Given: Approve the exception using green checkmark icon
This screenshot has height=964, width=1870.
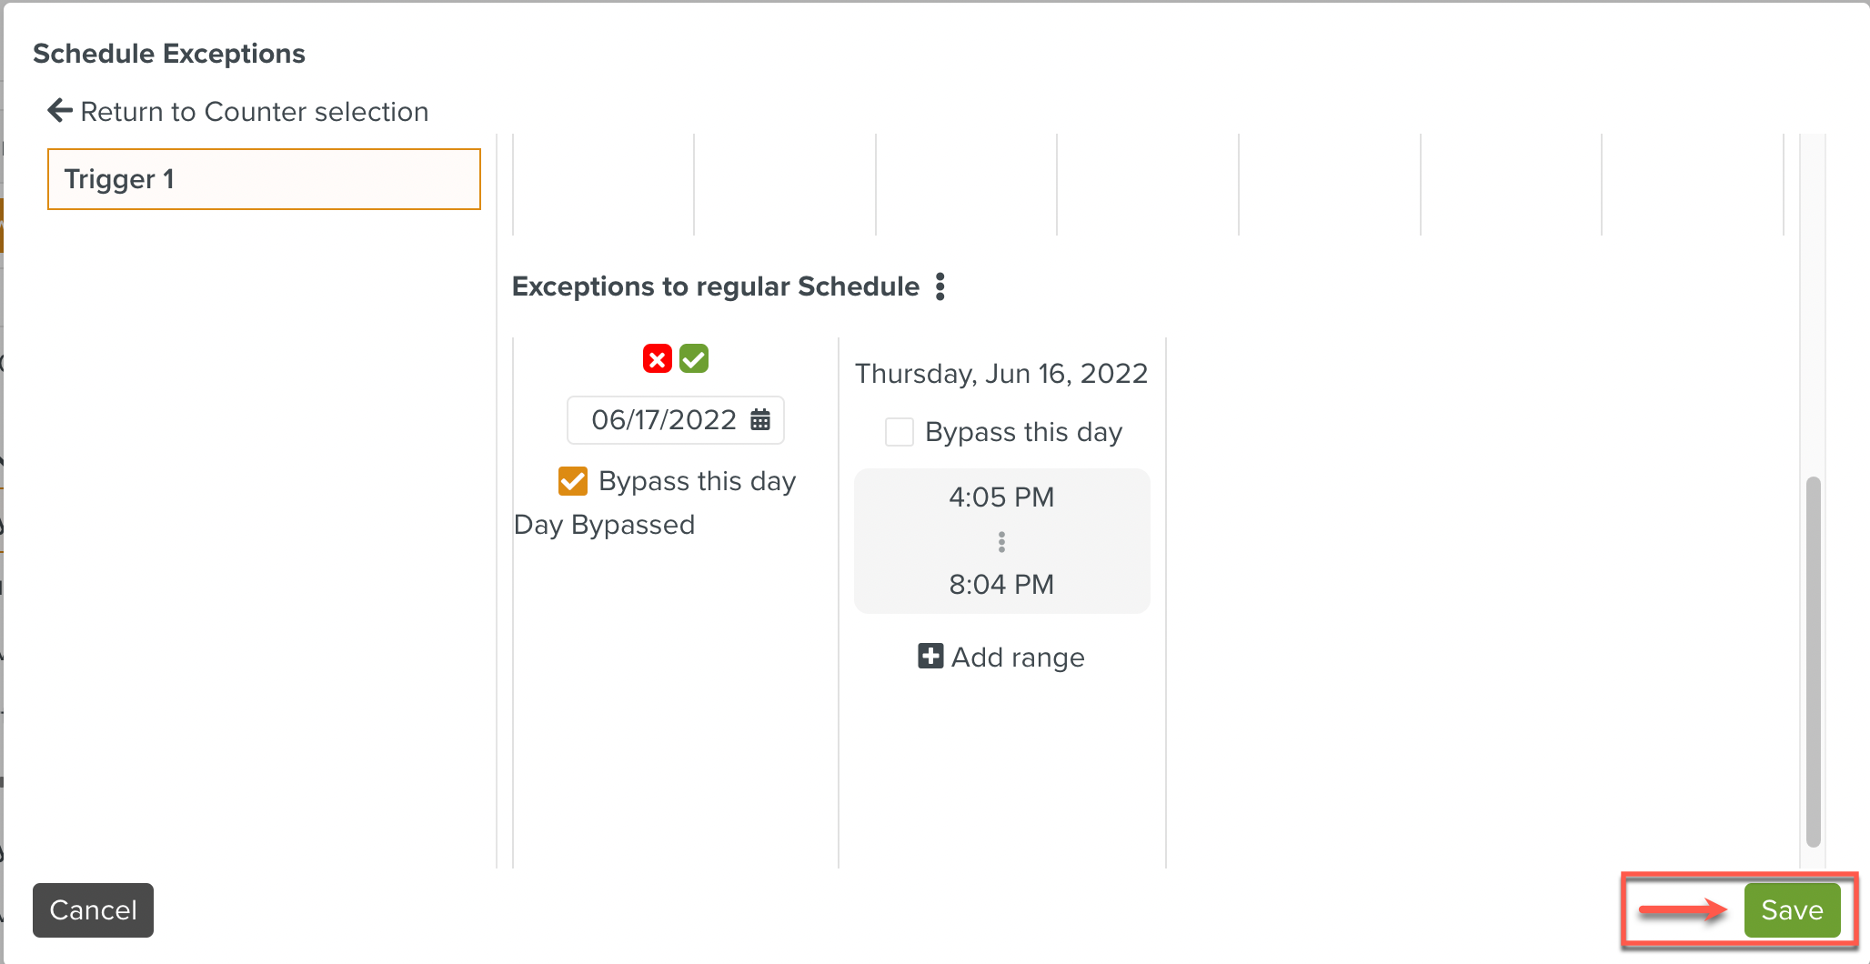Looking at the screenshot, I should 694,358.
